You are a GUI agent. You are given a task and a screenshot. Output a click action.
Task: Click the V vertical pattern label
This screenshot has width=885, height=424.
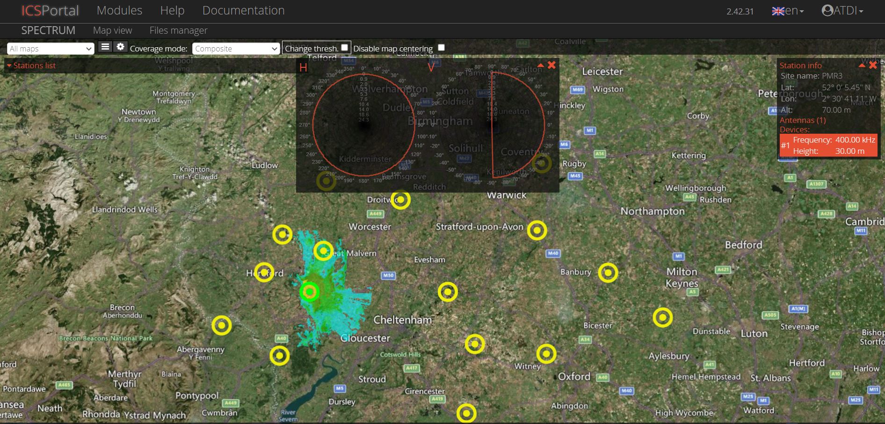coord(431,68)
